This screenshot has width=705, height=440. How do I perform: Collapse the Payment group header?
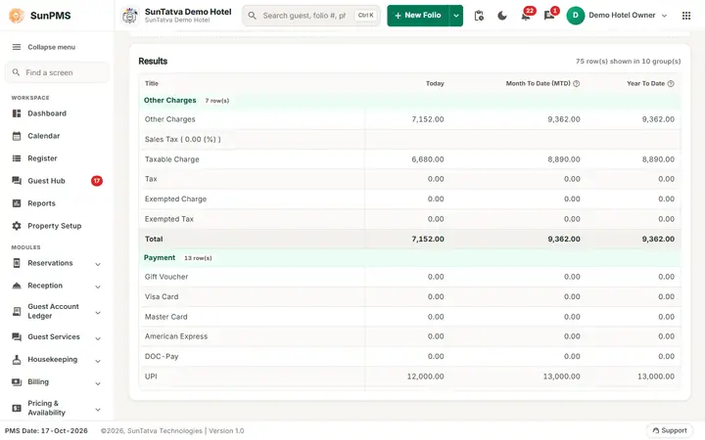[x=409, y=258]
